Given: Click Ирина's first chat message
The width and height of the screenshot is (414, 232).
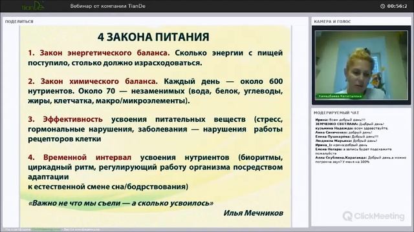Looking at the screenshot, I should pos(340,120).
